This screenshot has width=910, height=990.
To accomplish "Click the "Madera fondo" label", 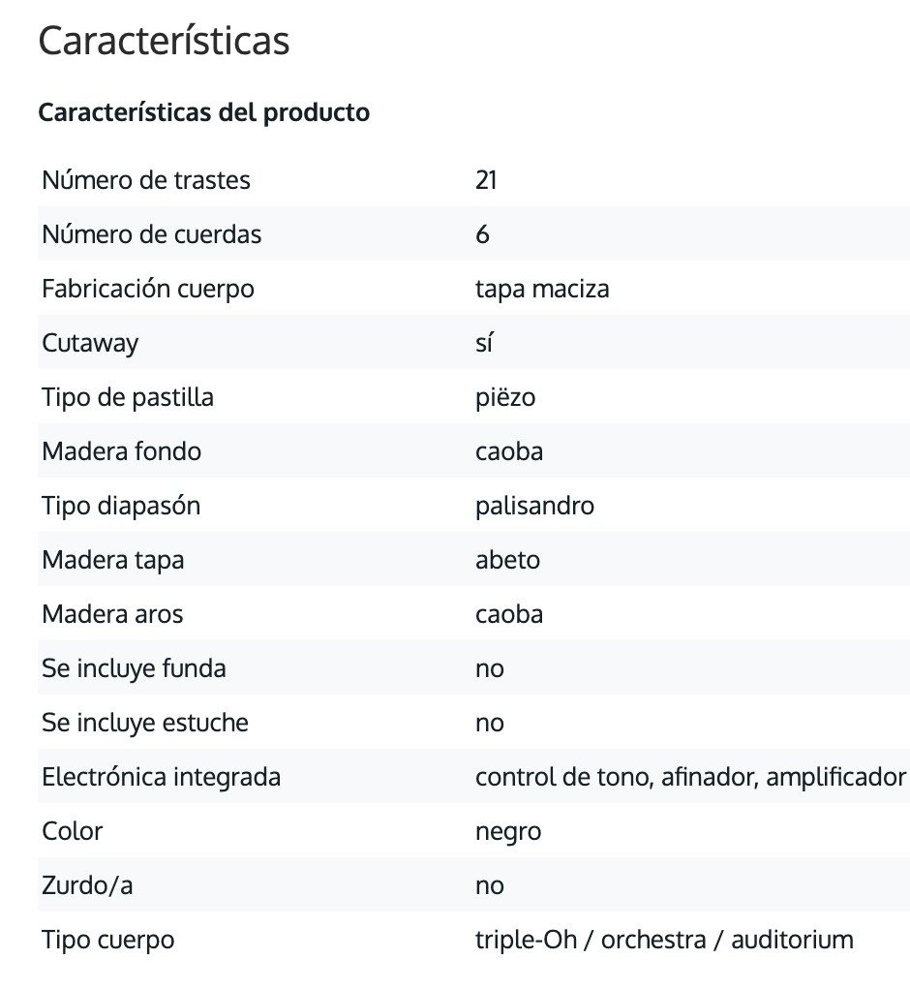I will pos(122,451).
